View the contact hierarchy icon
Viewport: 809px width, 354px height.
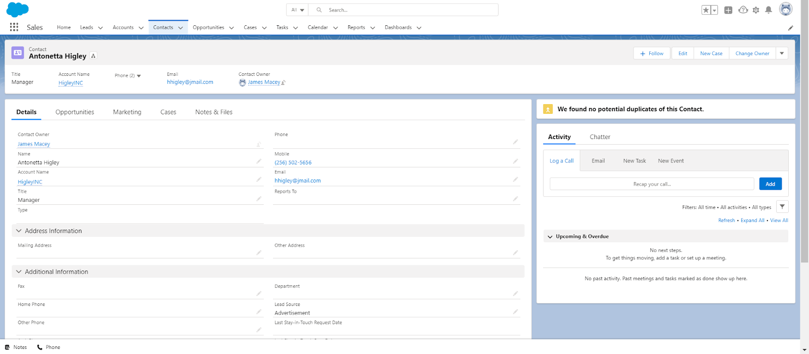pos(94,56)
